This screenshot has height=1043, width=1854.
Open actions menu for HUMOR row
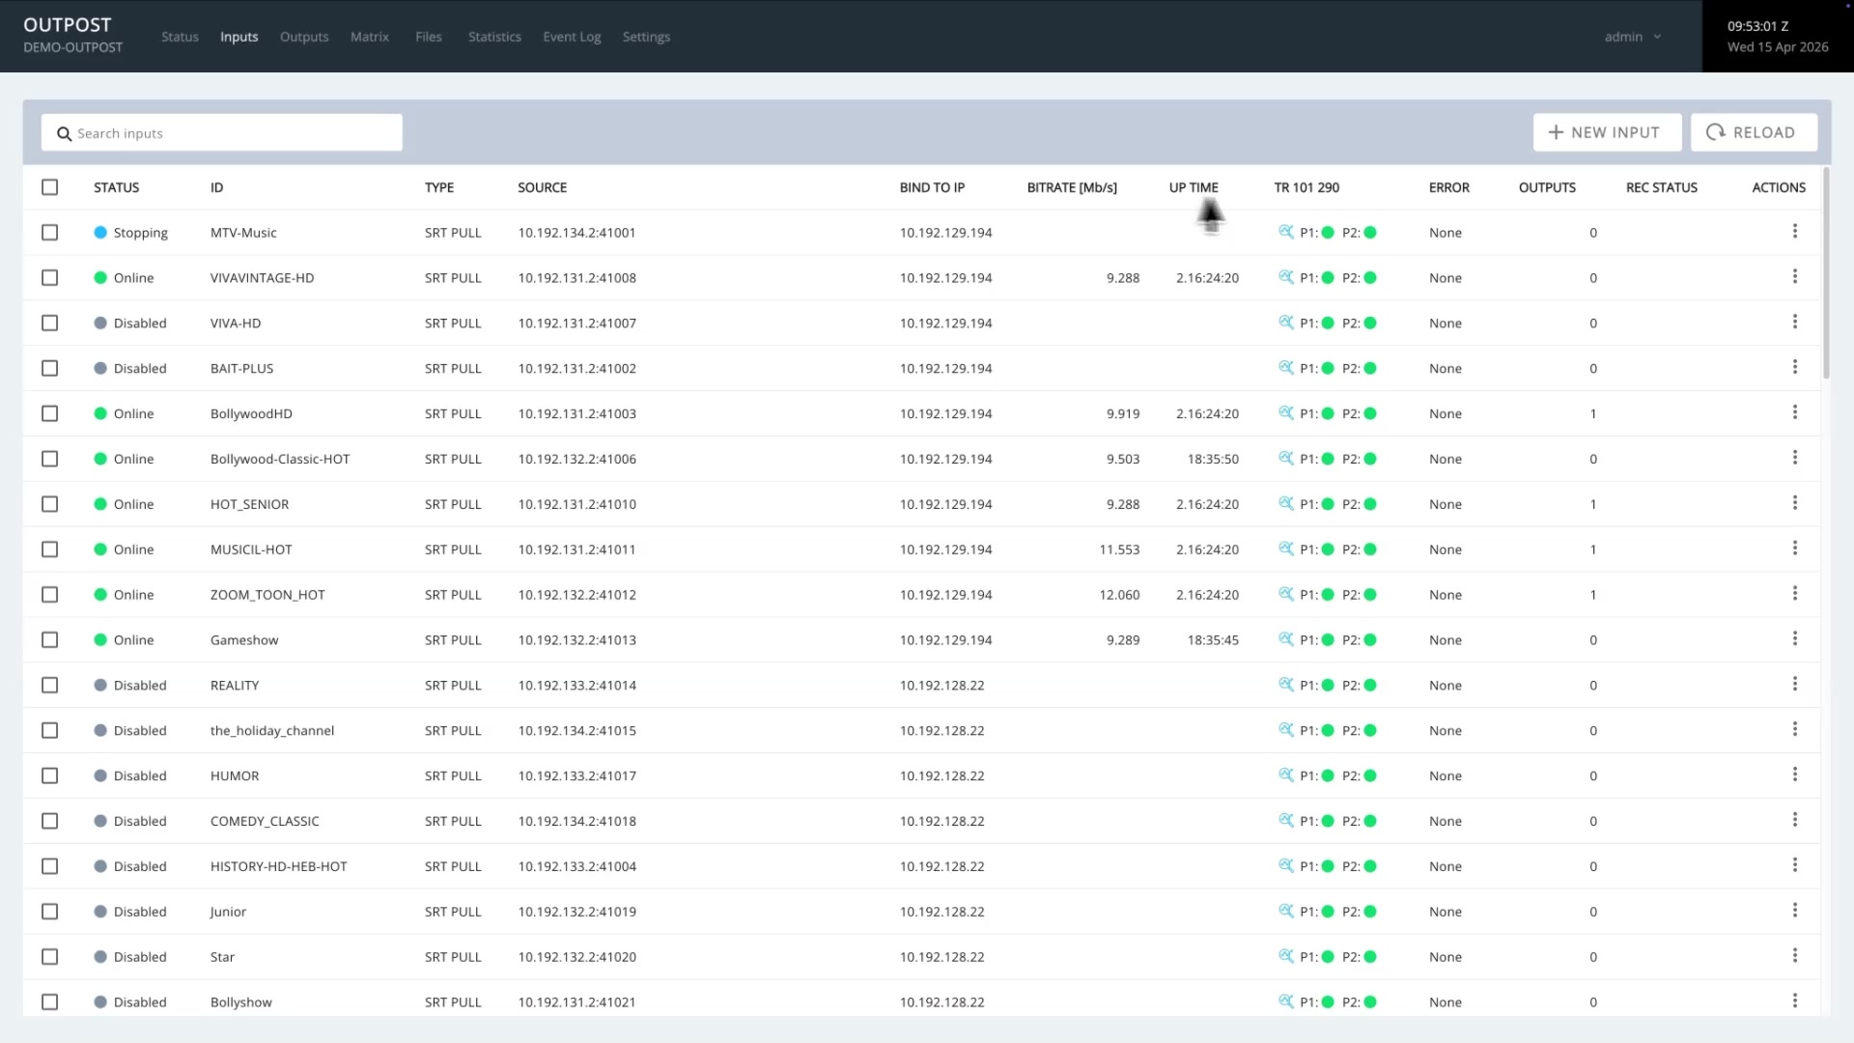pyautogui.click(x=1795, y=775)
